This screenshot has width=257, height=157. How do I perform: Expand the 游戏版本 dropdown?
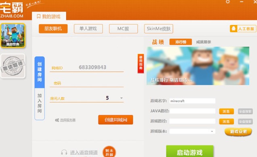(192, 131)
